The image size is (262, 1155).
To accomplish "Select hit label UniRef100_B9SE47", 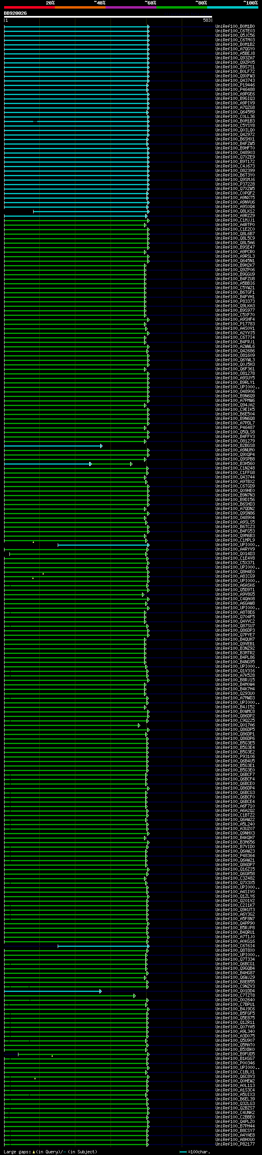I will 235,247.
